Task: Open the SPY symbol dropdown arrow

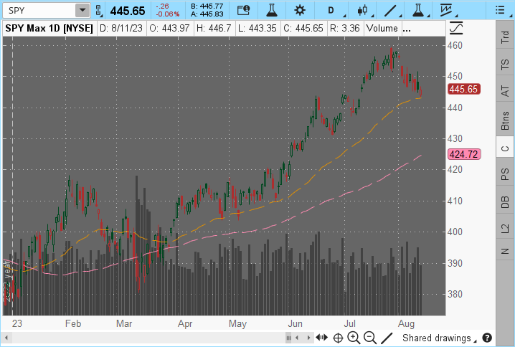Action: pos(82,11)
